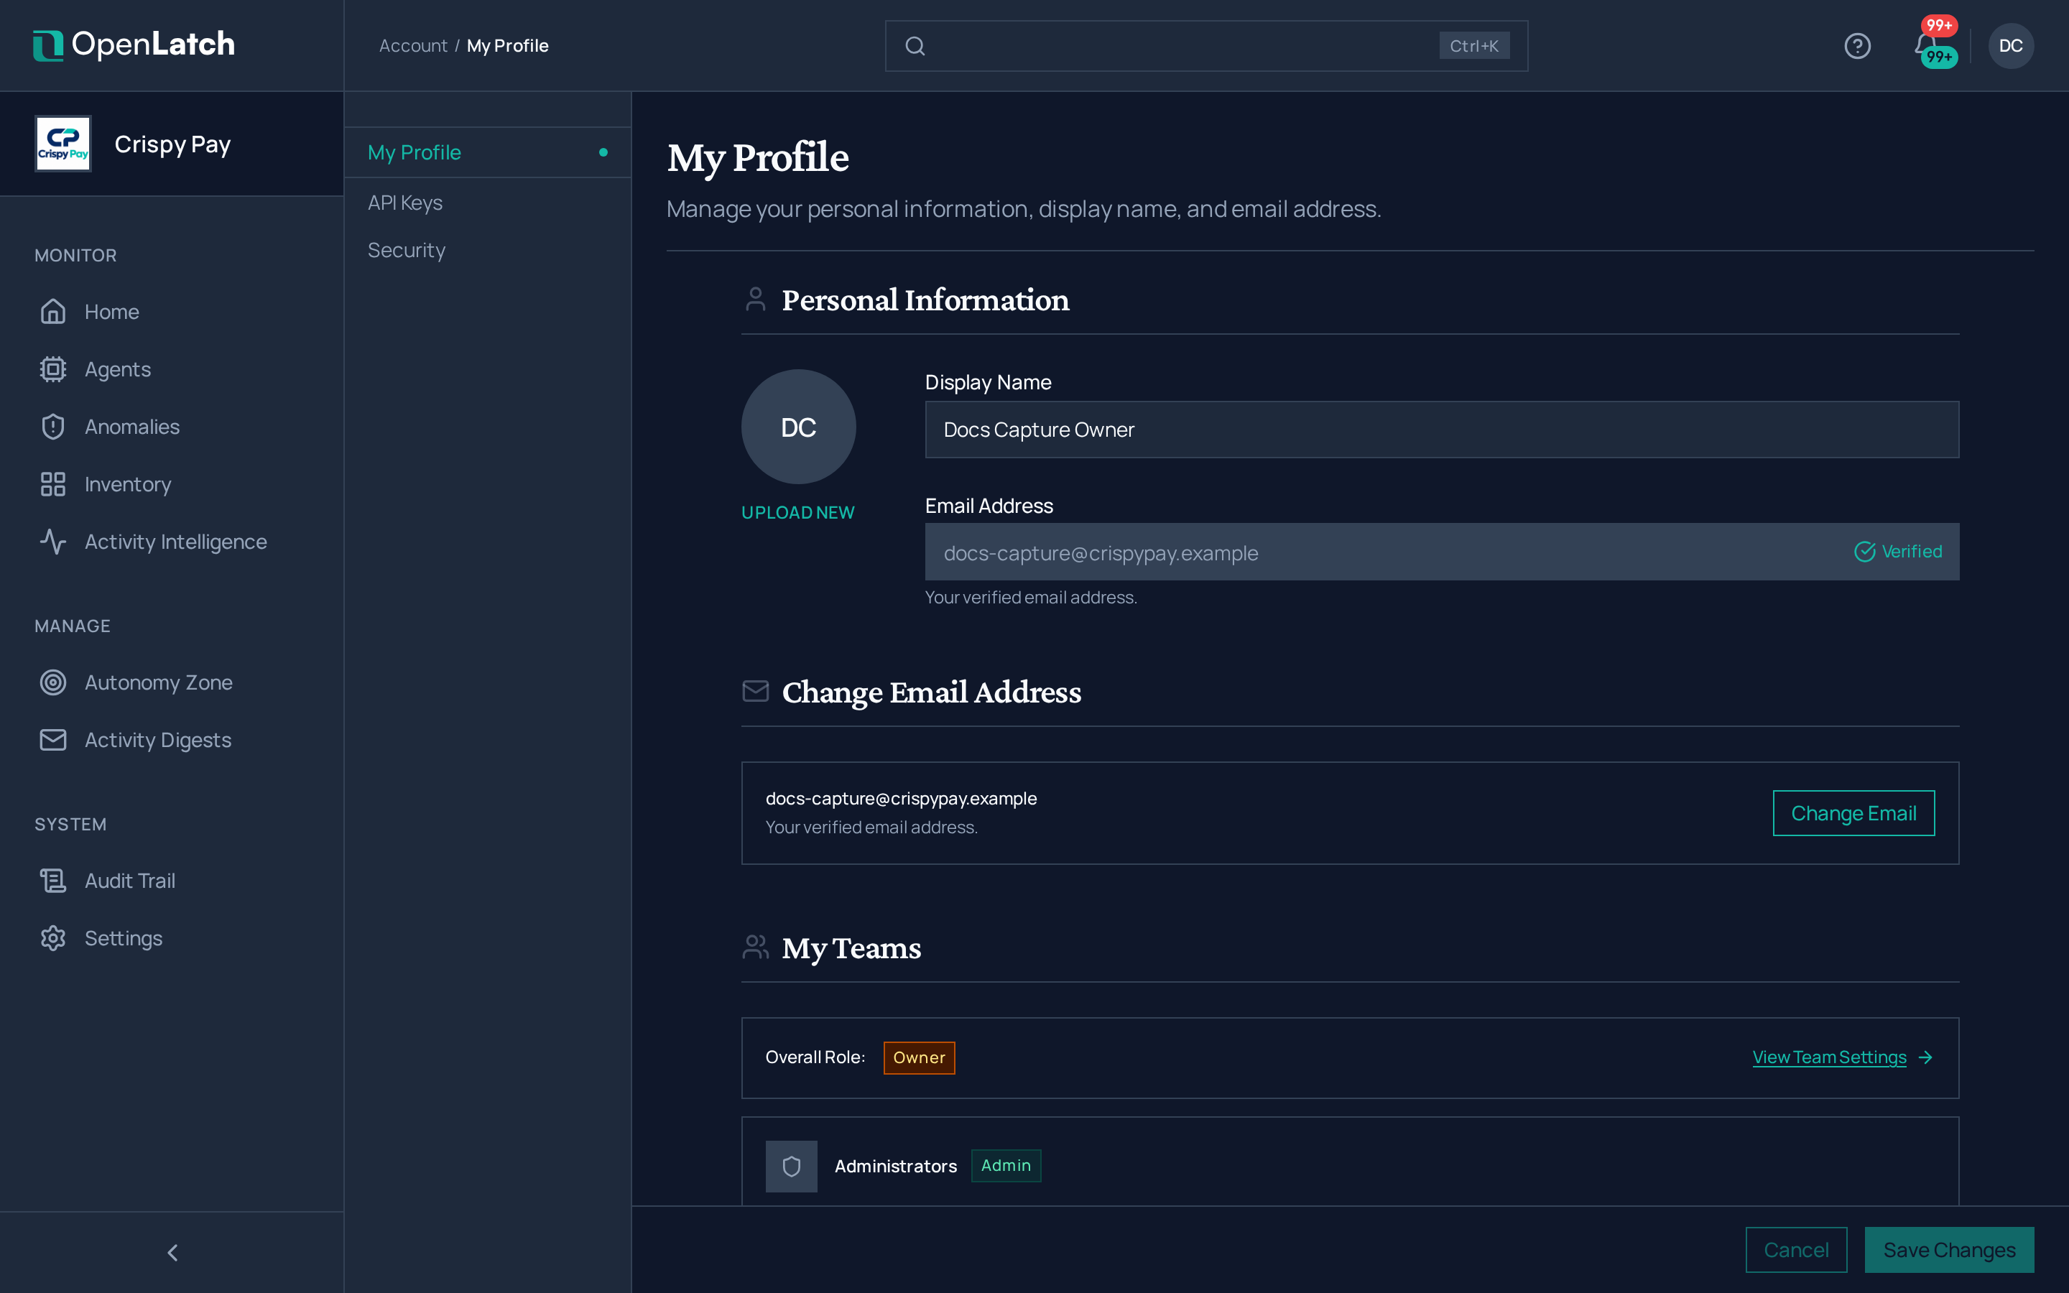Open Inventory grid icon
This screenshot has width=2069, height=1293.
(53, 484)
